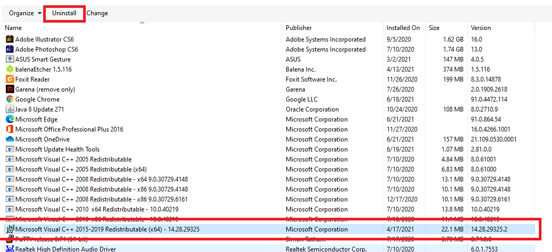Select the ASUS Smart Gesture entry
Viewport: 552px width, 252px height.
[x=43, y=59]
